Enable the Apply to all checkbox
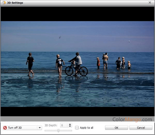The height and width of the screenshot is (135, 155). (77, 128)
